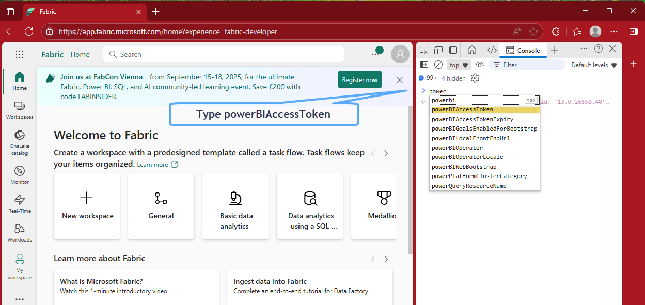Switch to DevTools Elements tab
This screenshot has height=305, width=645.
492,50
